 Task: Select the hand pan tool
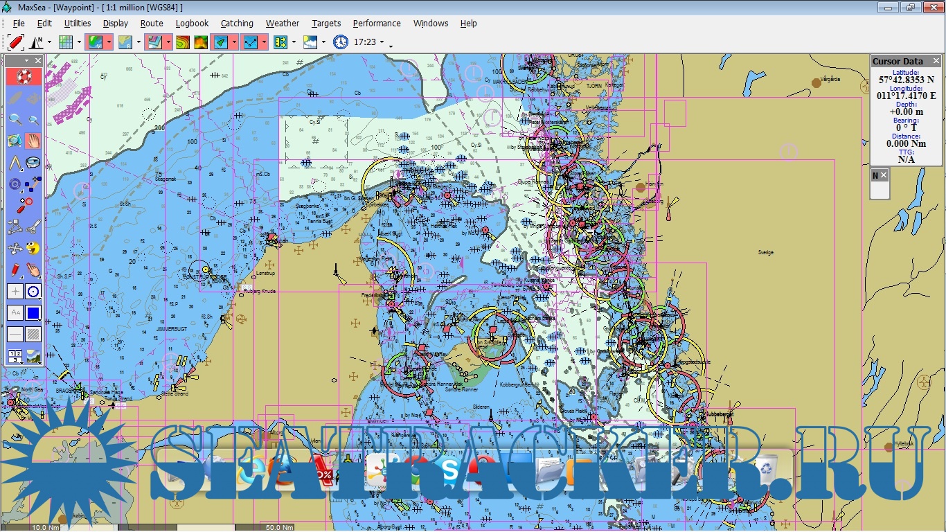pyautogui.click(x=33, y=141)
